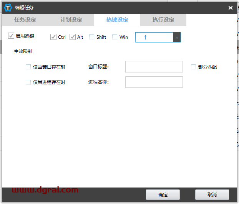Enable the Win modifier checkbox

115,37
